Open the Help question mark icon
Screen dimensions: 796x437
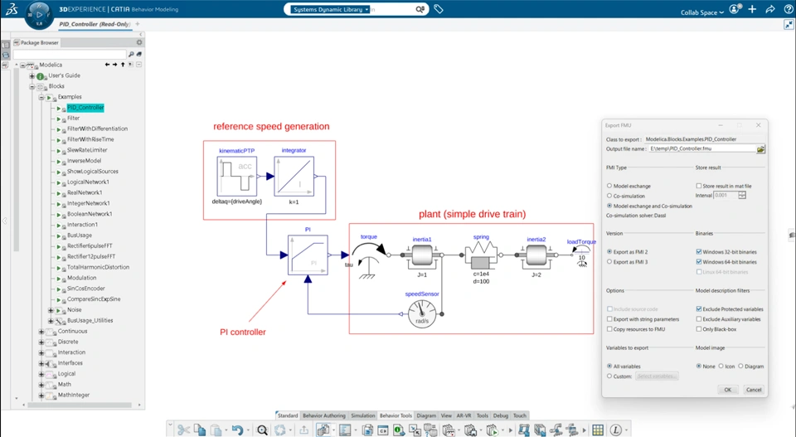click(789, 9)
